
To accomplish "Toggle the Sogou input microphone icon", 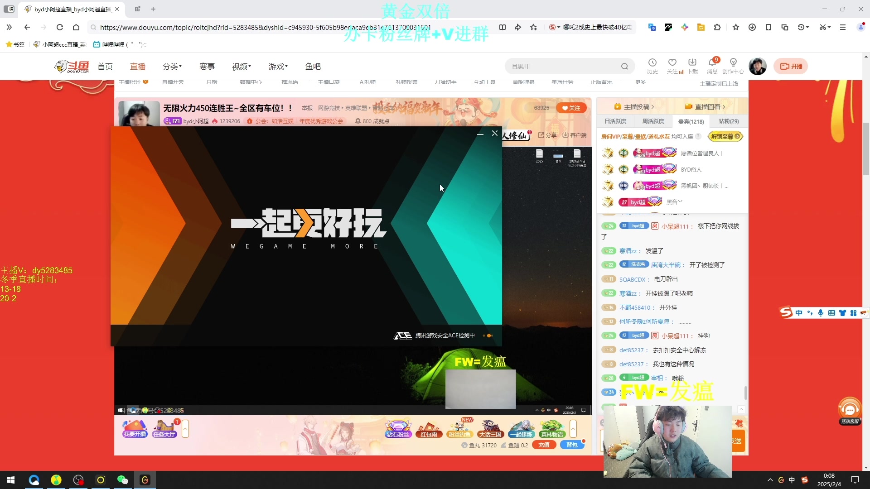I will click(x=821, y=313).
